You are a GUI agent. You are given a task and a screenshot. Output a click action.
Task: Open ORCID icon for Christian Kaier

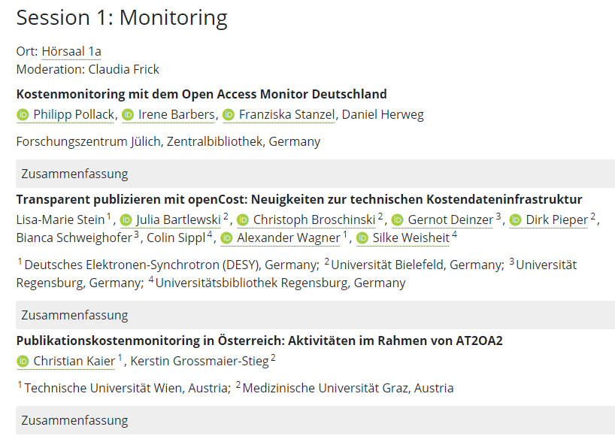coord(23,362)
